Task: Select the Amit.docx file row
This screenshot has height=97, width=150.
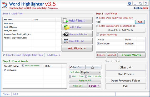Action: tap(32, 24)
